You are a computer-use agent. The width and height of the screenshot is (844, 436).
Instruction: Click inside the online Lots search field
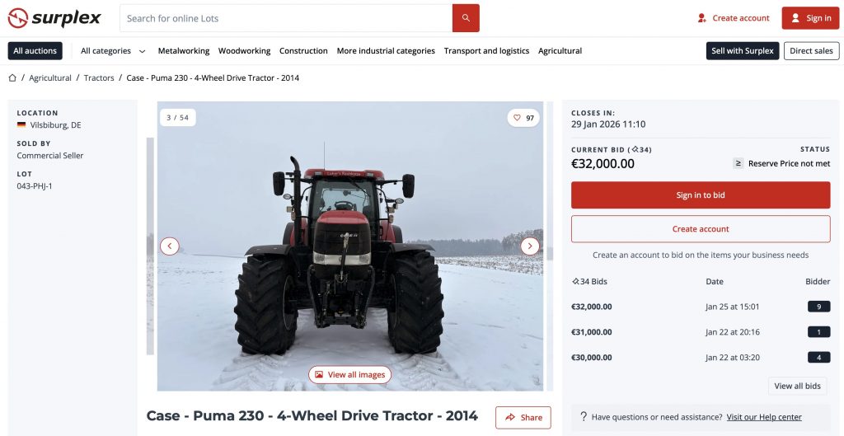pos(286,18)
